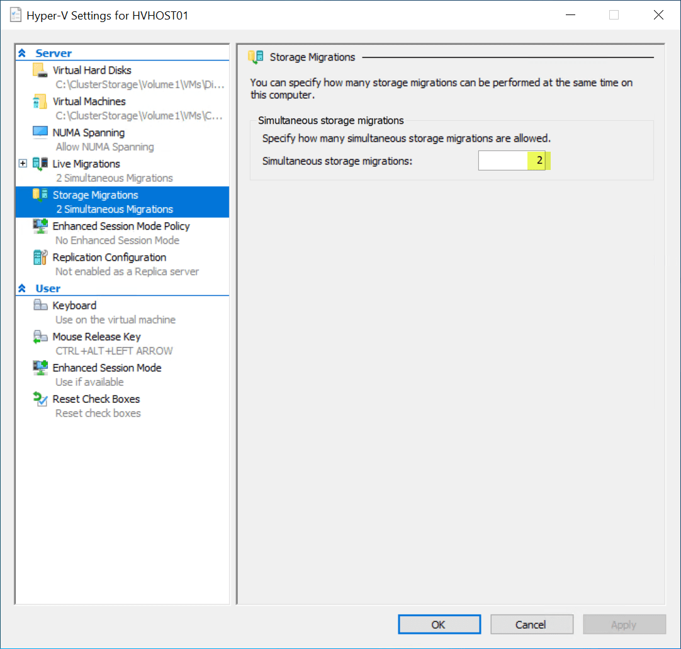Click 'CTRL+ALT+LEFT ARROW' subtext
The height and width of the screenshot is (649, 681).
click(114, 351)
